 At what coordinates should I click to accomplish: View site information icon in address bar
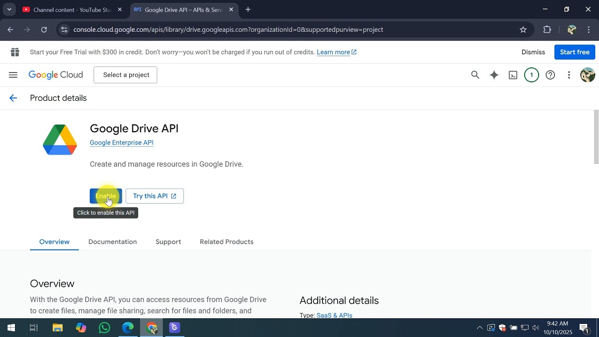(x=64, y=29)
